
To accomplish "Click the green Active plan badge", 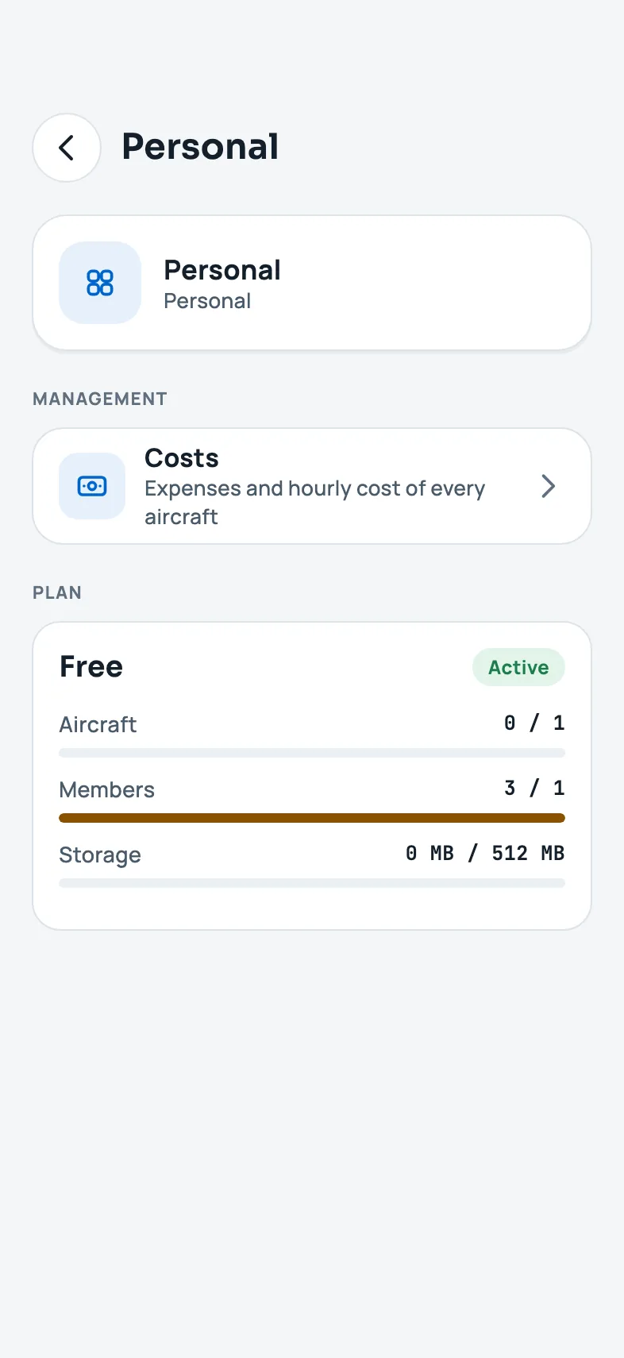I will pyautogui.click(x=518, y=667).
